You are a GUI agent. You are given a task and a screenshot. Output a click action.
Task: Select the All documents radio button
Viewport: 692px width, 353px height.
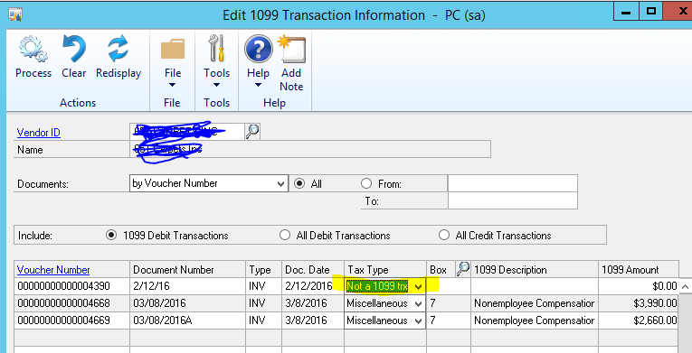click(299, 183)
